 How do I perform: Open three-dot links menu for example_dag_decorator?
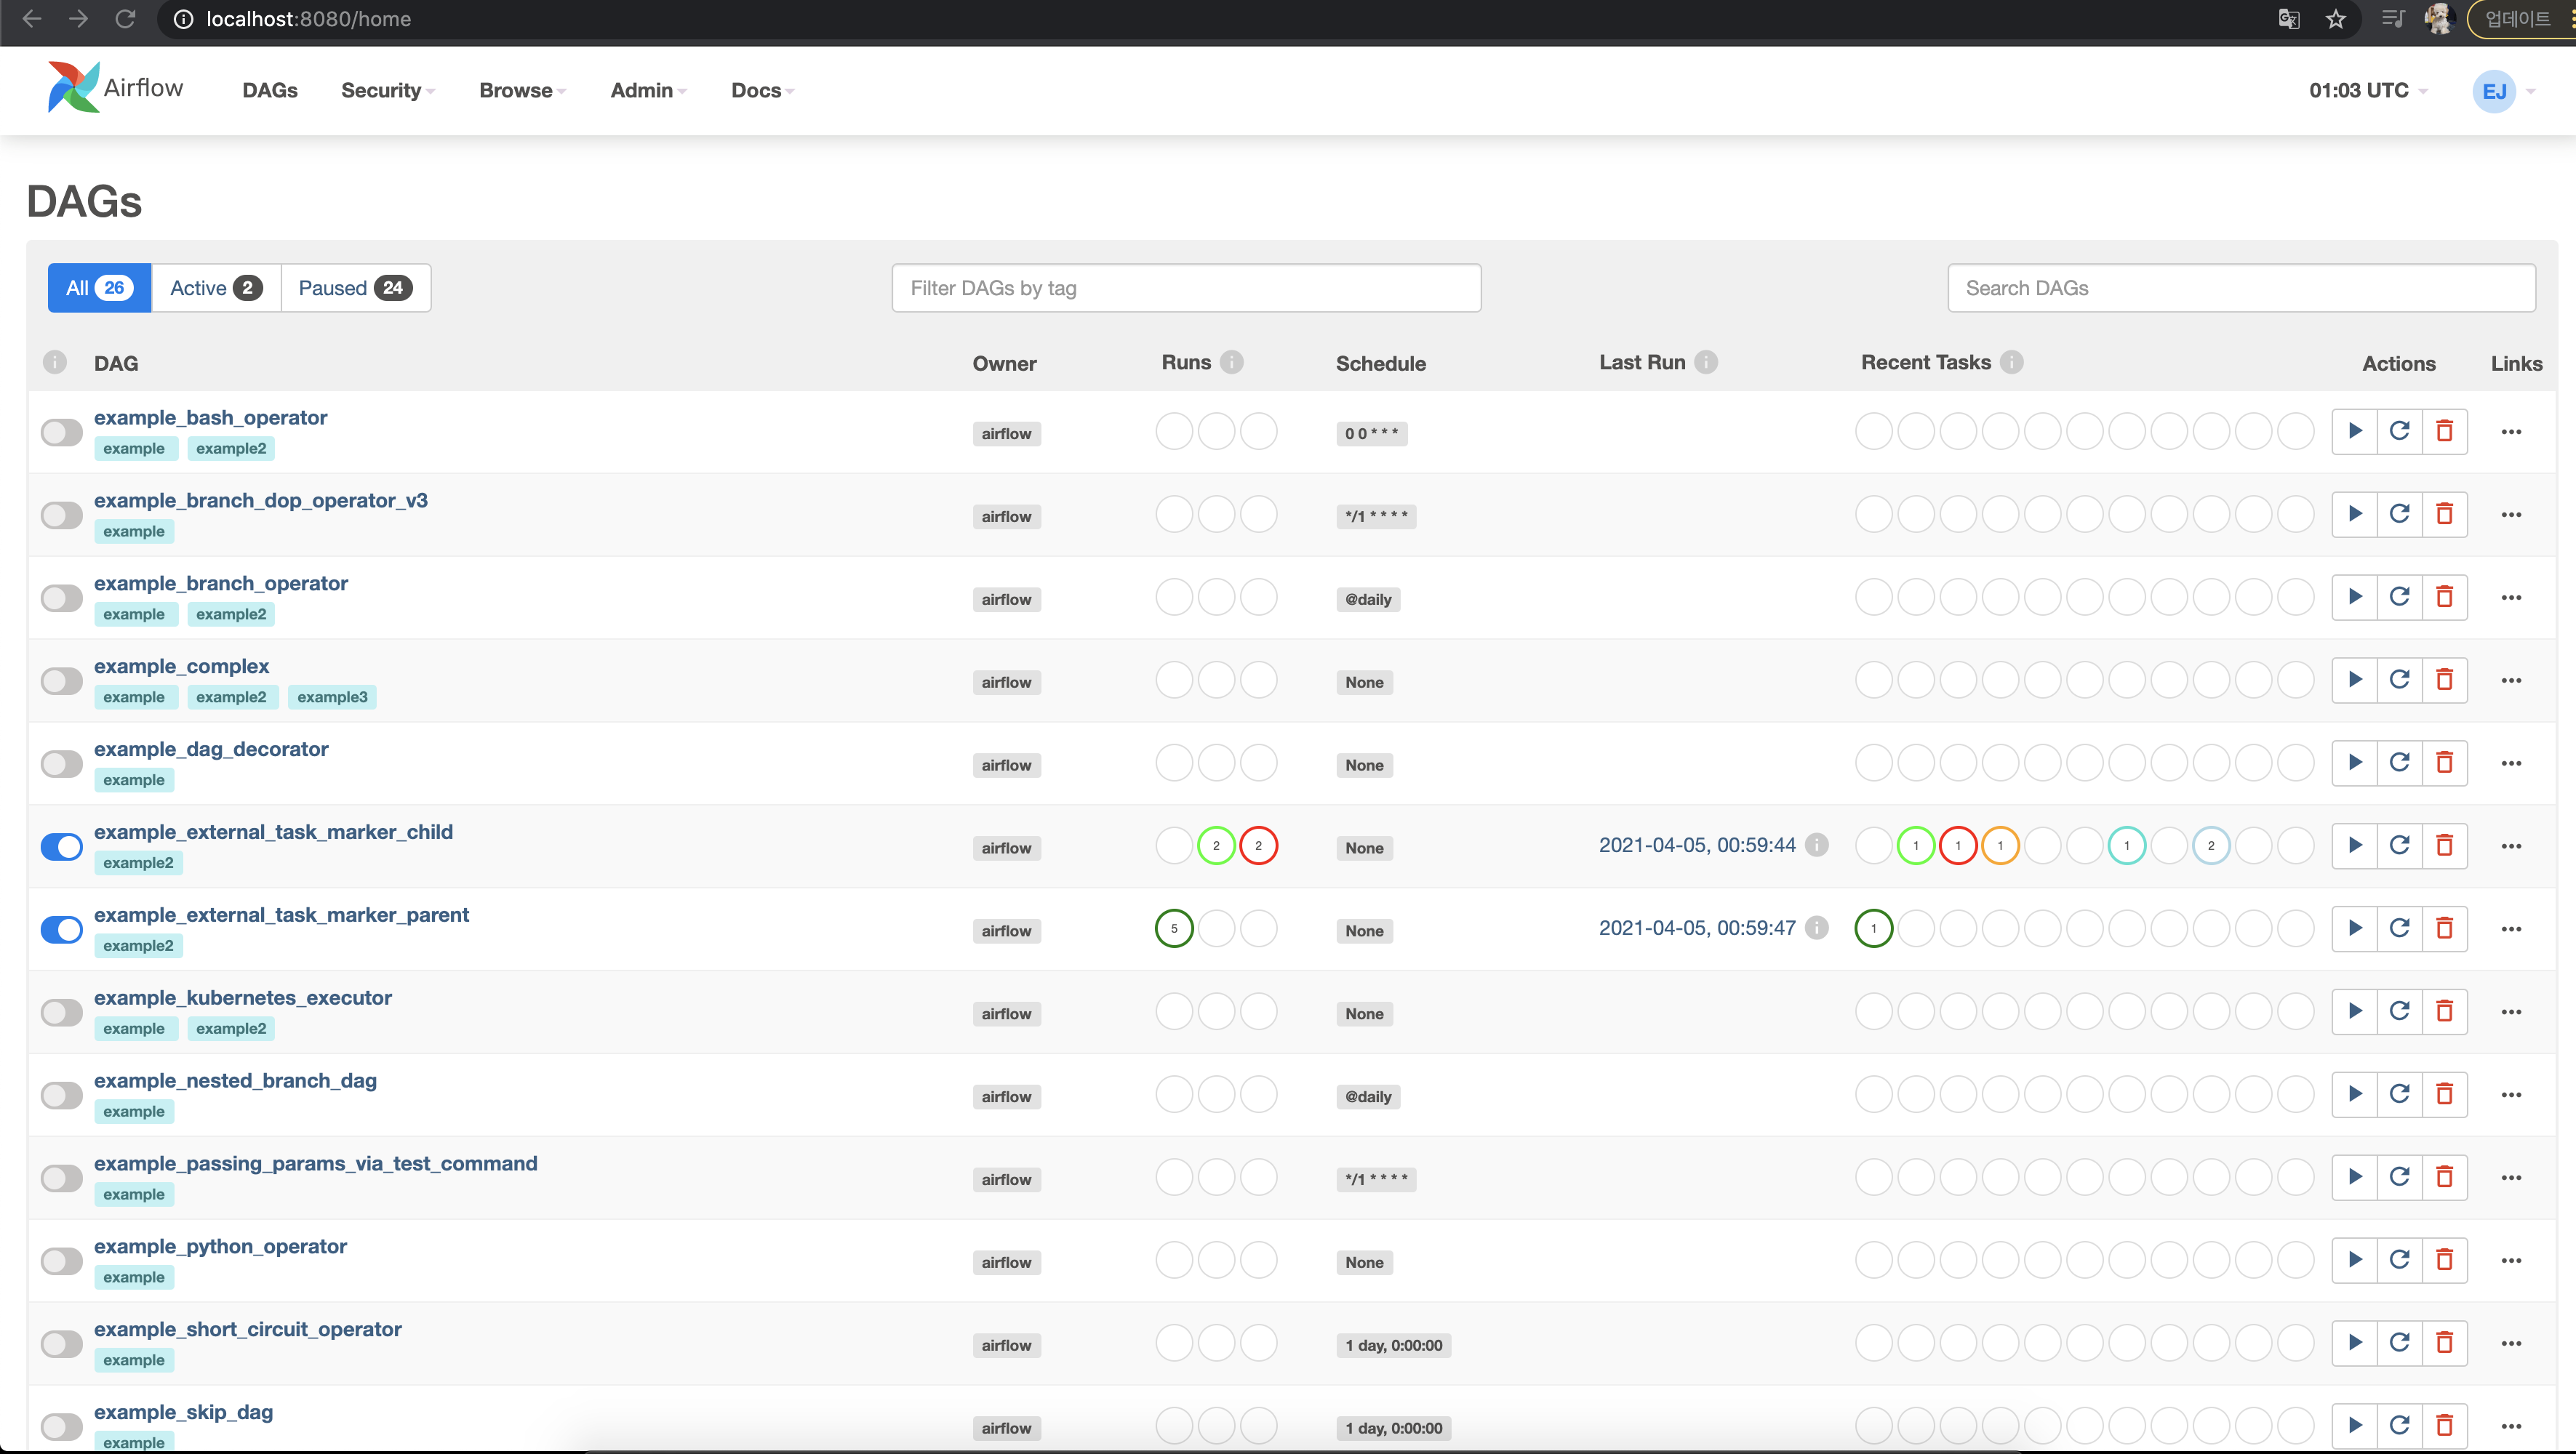point(2511,763)
